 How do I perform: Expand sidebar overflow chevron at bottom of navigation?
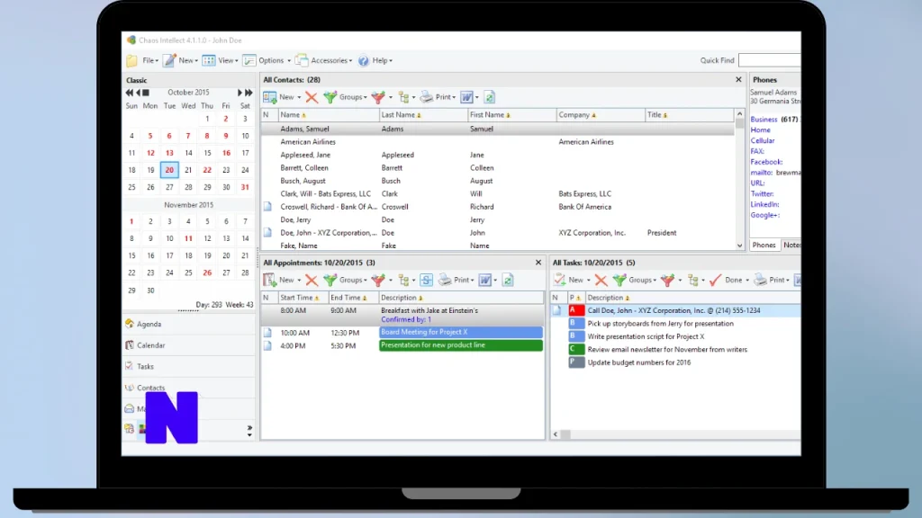click(x=249, y=427)
